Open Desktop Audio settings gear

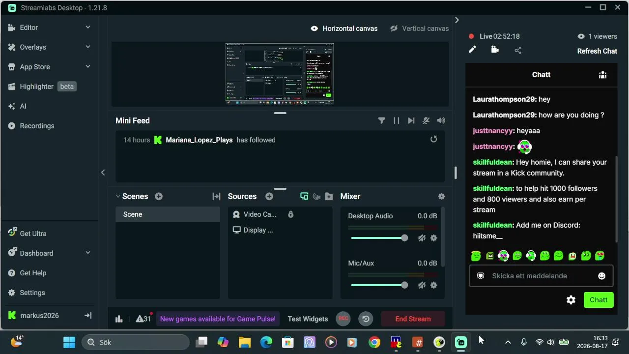tap(433, 238)
